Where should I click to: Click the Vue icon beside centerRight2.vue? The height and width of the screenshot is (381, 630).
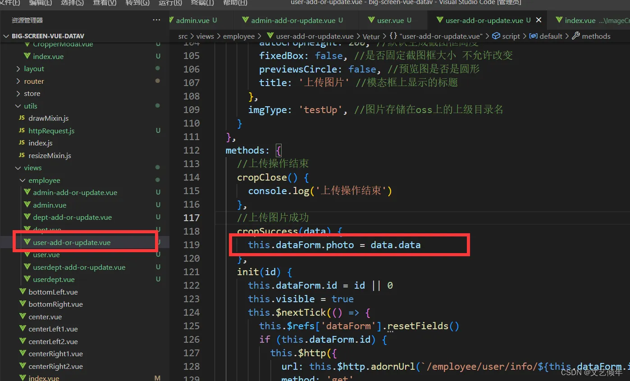coord(23,366)
